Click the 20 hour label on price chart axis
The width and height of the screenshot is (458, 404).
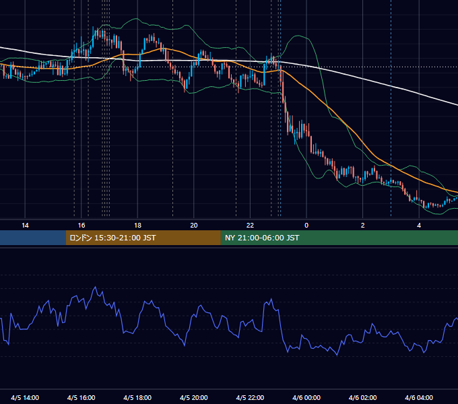[194, 226]
